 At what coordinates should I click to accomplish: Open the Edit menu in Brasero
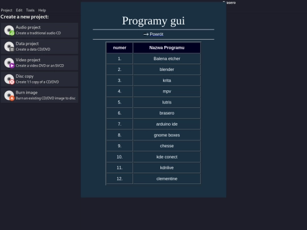click(x=19, y=10)
